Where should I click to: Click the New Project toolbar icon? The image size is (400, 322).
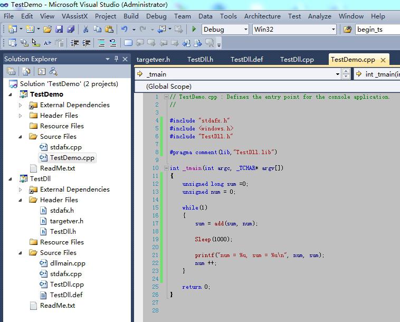click(12, 30)
